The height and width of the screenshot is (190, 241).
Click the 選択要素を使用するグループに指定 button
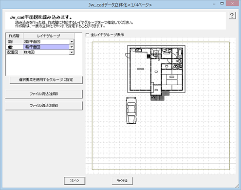click(x=46, y=80)
